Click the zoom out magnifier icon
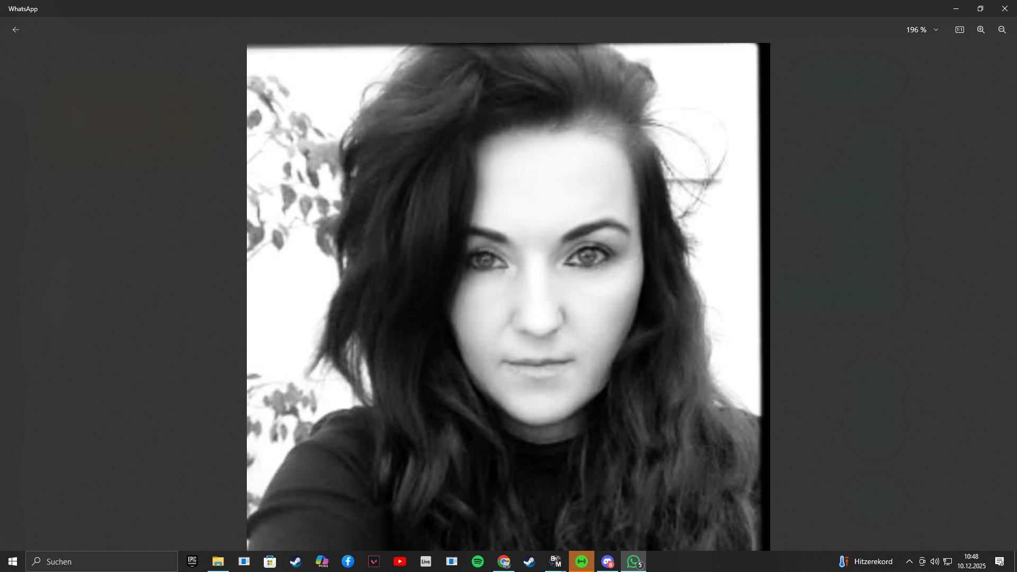The height and width of the screenshot is (572, 1017). click(1002, 30)
